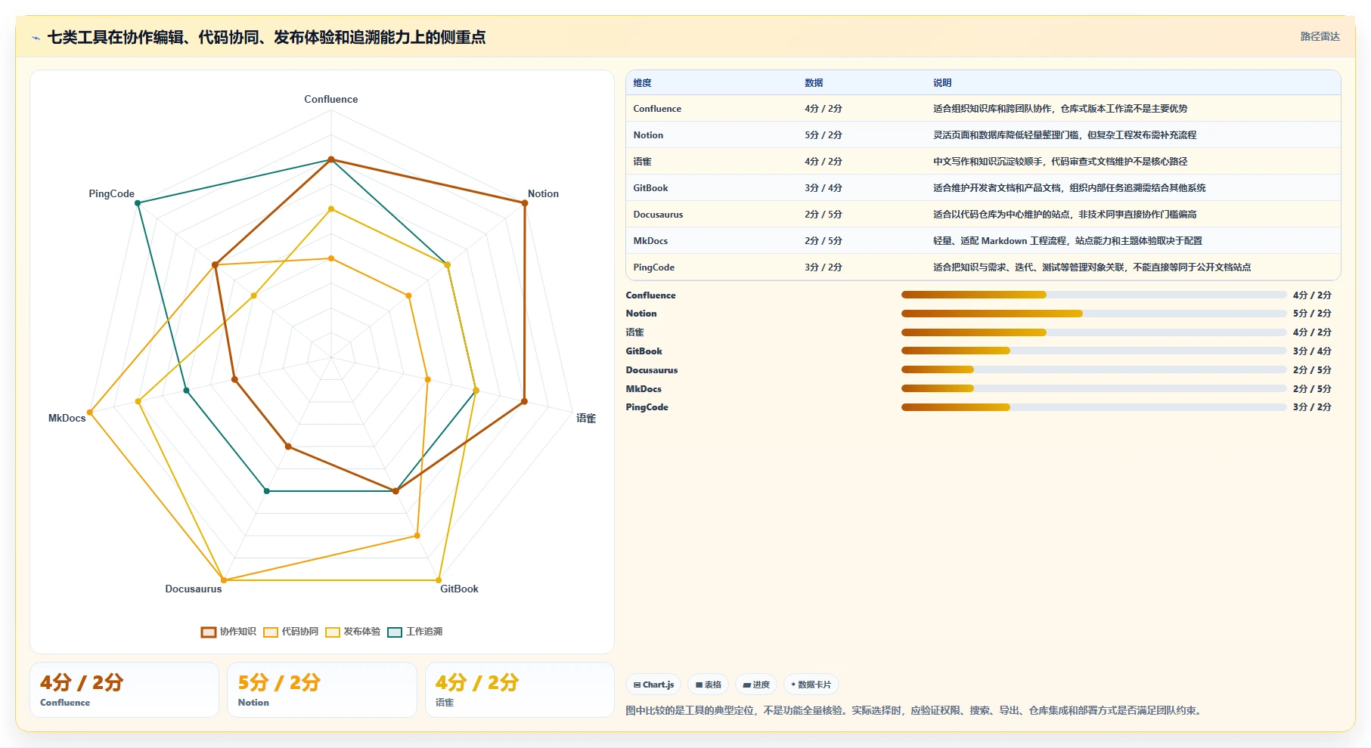Click the Chart.js chip
The image size is (1371, 748).
point(654,685)
